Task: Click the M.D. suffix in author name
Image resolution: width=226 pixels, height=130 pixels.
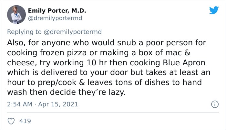Action: 79,11
